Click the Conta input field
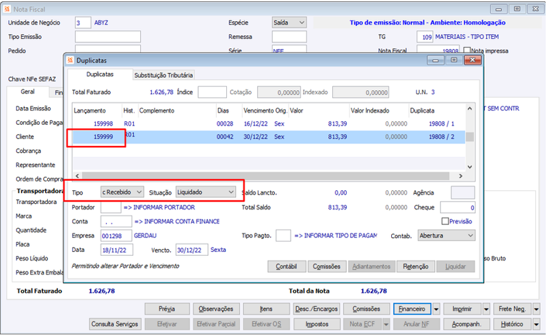 point(116,222)
